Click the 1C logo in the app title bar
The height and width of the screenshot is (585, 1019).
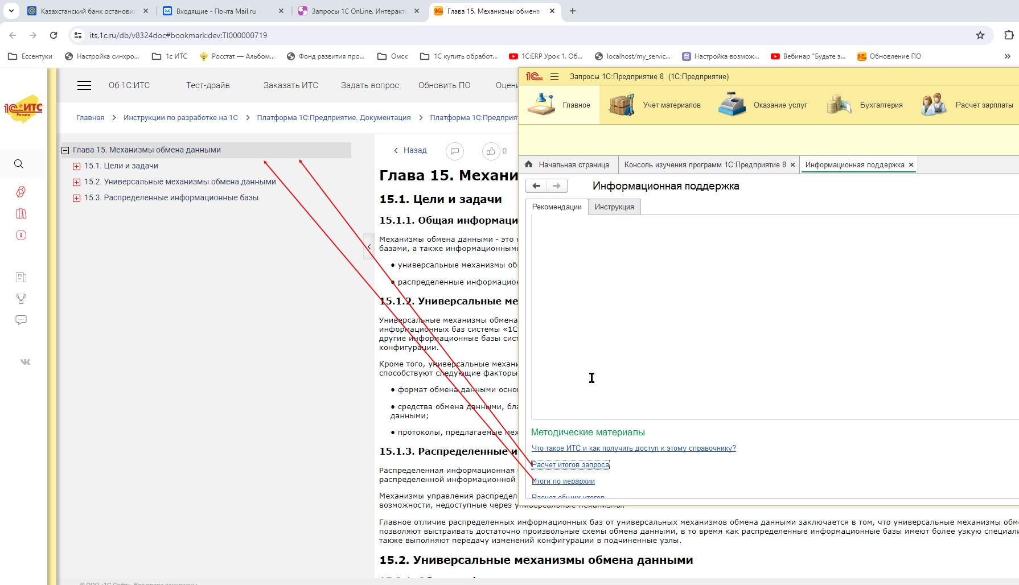[x=534, y=76]
